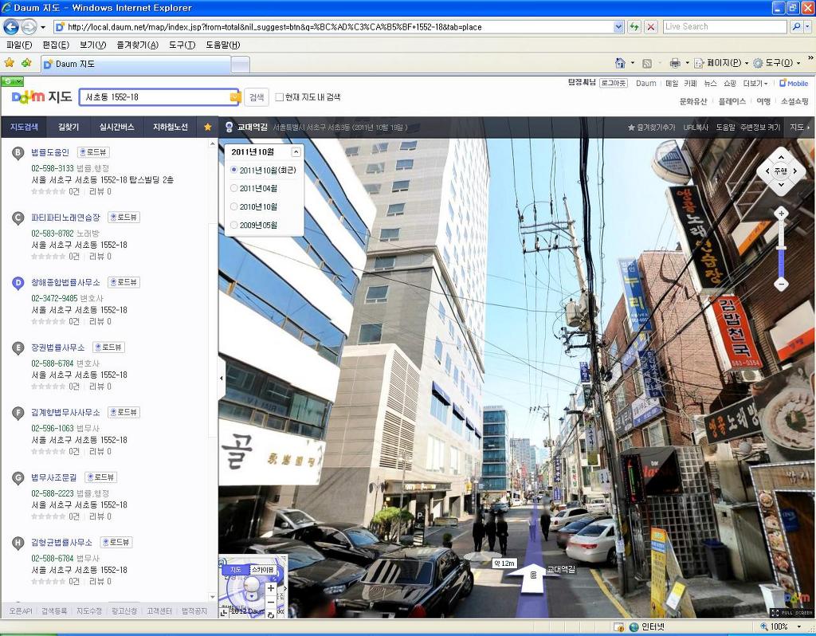Image resolution: width=816 pixels, height=636 pixels.
Task: Click the IE home toolbar icon
Action: pos(620,63)
